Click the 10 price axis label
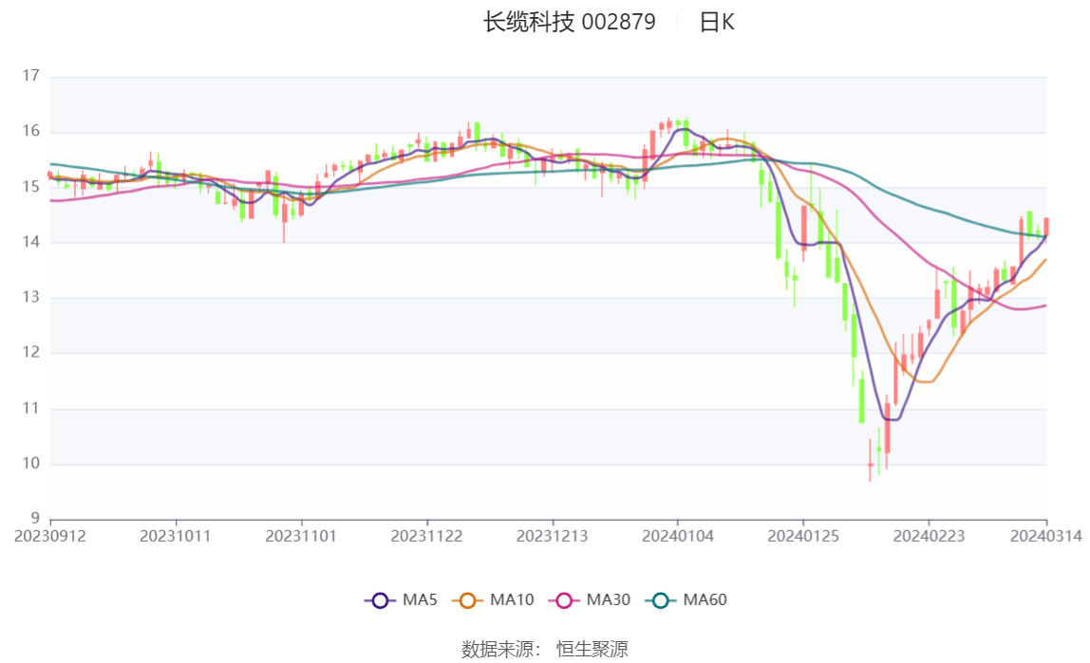Viewport: 1090px width, 663px height. tap(30, 464)
